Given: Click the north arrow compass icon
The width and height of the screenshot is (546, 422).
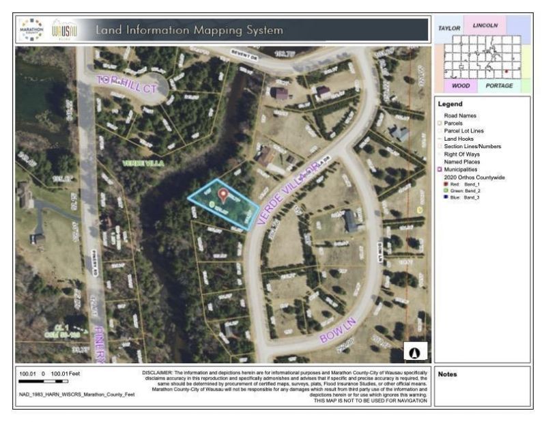Looking at the screenshot, I should point(416,350).
